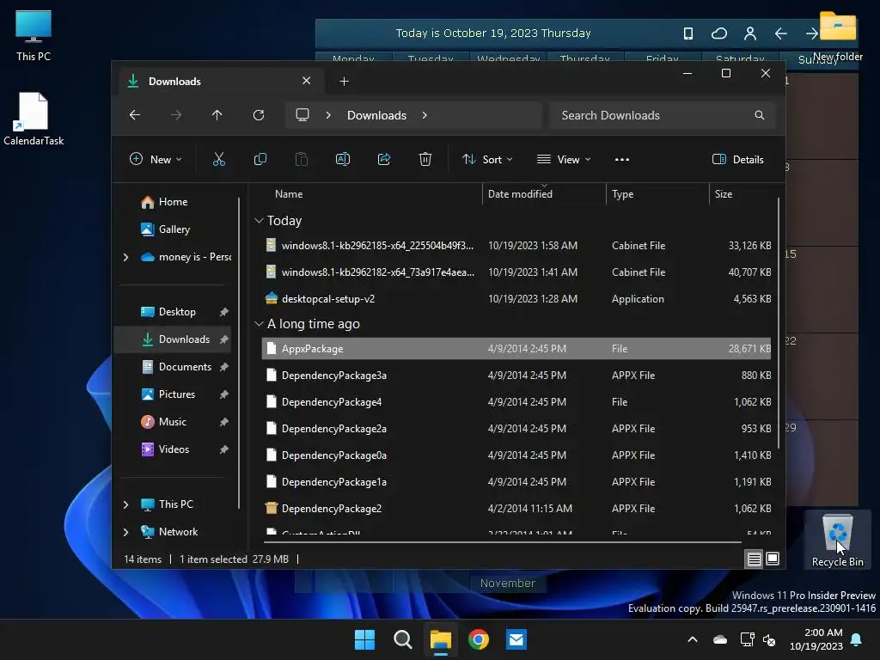Open Recycle Bin on the desktop
This screenshot has height=660, width=880.
(x=837, y=540)
